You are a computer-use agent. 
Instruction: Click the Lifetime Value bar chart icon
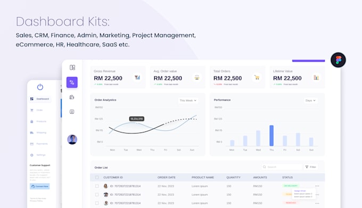pyautogui.click(x=316, y=78)
